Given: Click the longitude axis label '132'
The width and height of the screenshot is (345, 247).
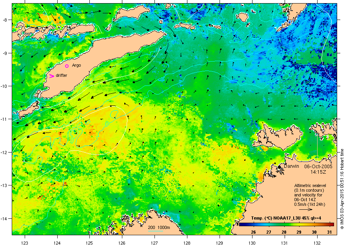Looking at the screenshot, I should 317,243.
